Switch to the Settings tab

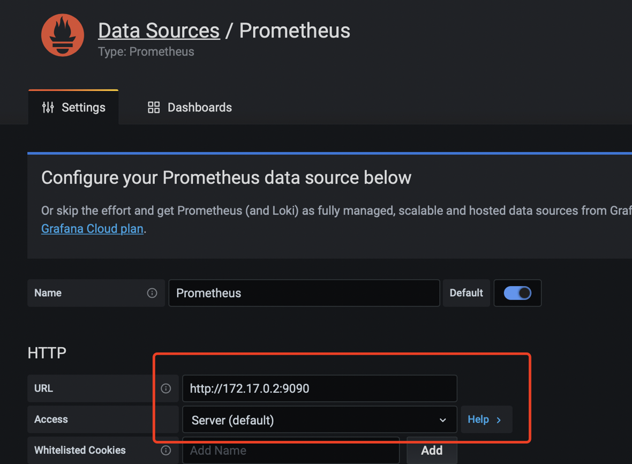point(73,107)
